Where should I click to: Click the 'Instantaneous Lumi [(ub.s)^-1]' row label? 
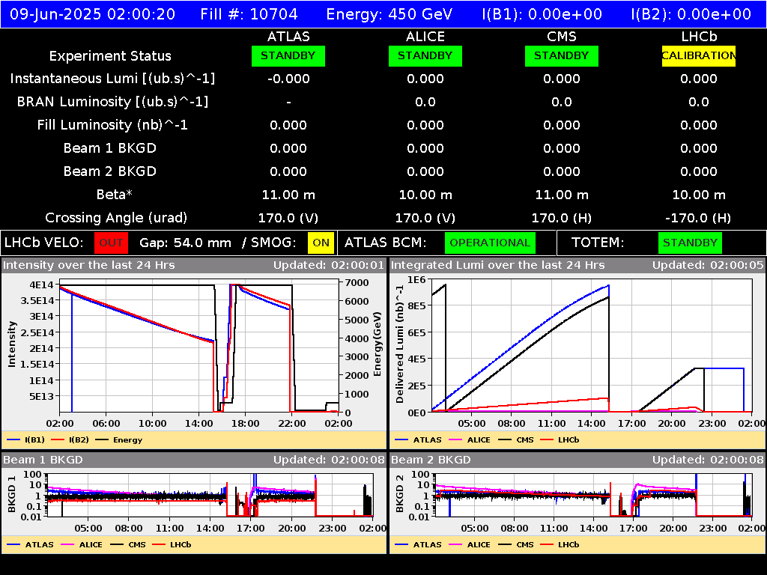[x=112, y=79]
